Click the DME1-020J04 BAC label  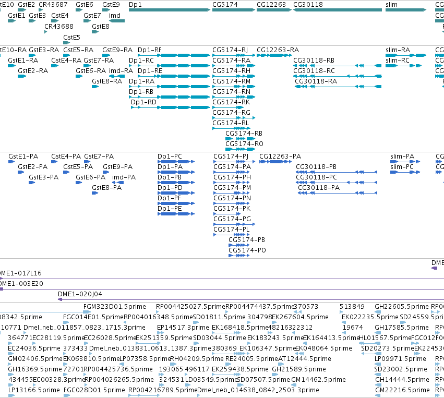tap(80, 294)
